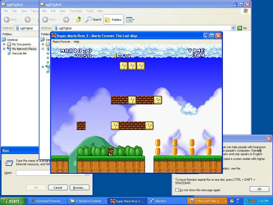Open the View menu in front Explorer window
The height and width of the screenshot is (205, 273).
(x=63, y=11)
